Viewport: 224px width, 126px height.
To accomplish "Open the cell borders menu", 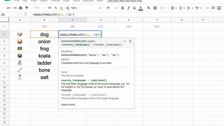I will click(x=155, y=8).
